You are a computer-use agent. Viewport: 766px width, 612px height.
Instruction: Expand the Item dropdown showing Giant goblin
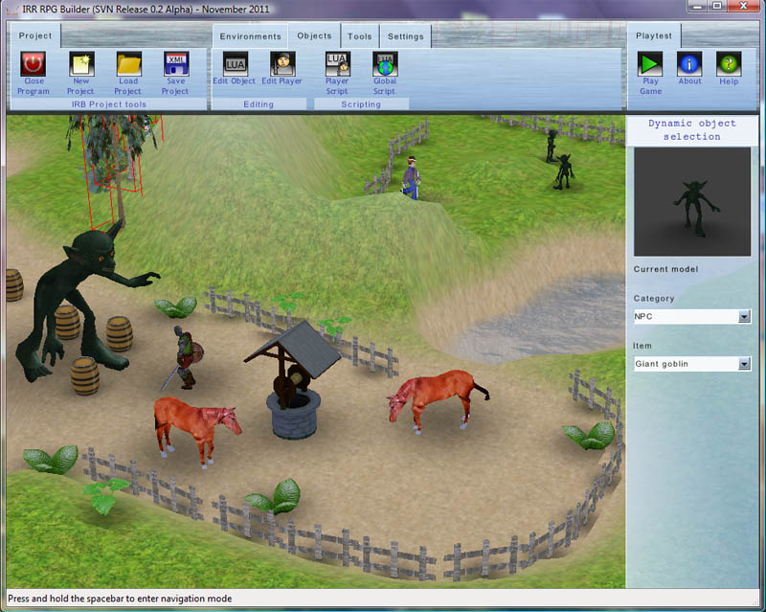(x=744, y=364)
